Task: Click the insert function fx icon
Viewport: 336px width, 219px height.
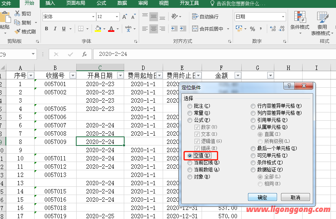Action: (84, 54)
